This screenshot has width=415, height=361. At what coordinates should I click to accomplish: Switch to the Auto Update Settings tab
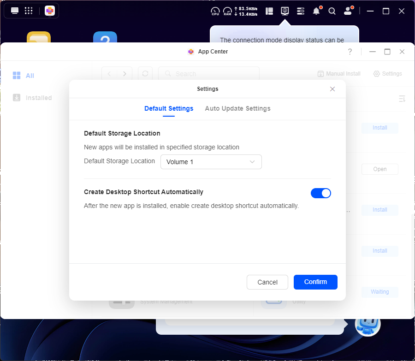pos(237,108)
